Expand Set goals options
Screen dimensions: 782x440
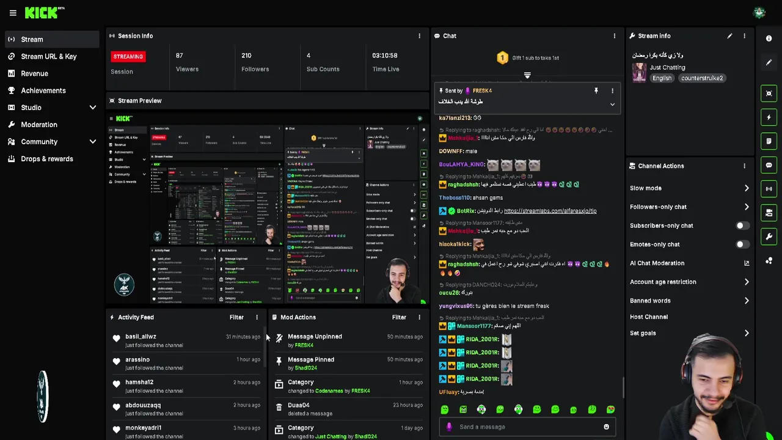(x=747, y=333)
